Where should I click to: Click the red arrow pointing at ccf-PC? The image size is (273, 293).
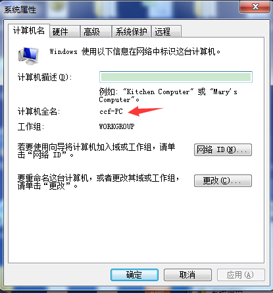[145, 111]
